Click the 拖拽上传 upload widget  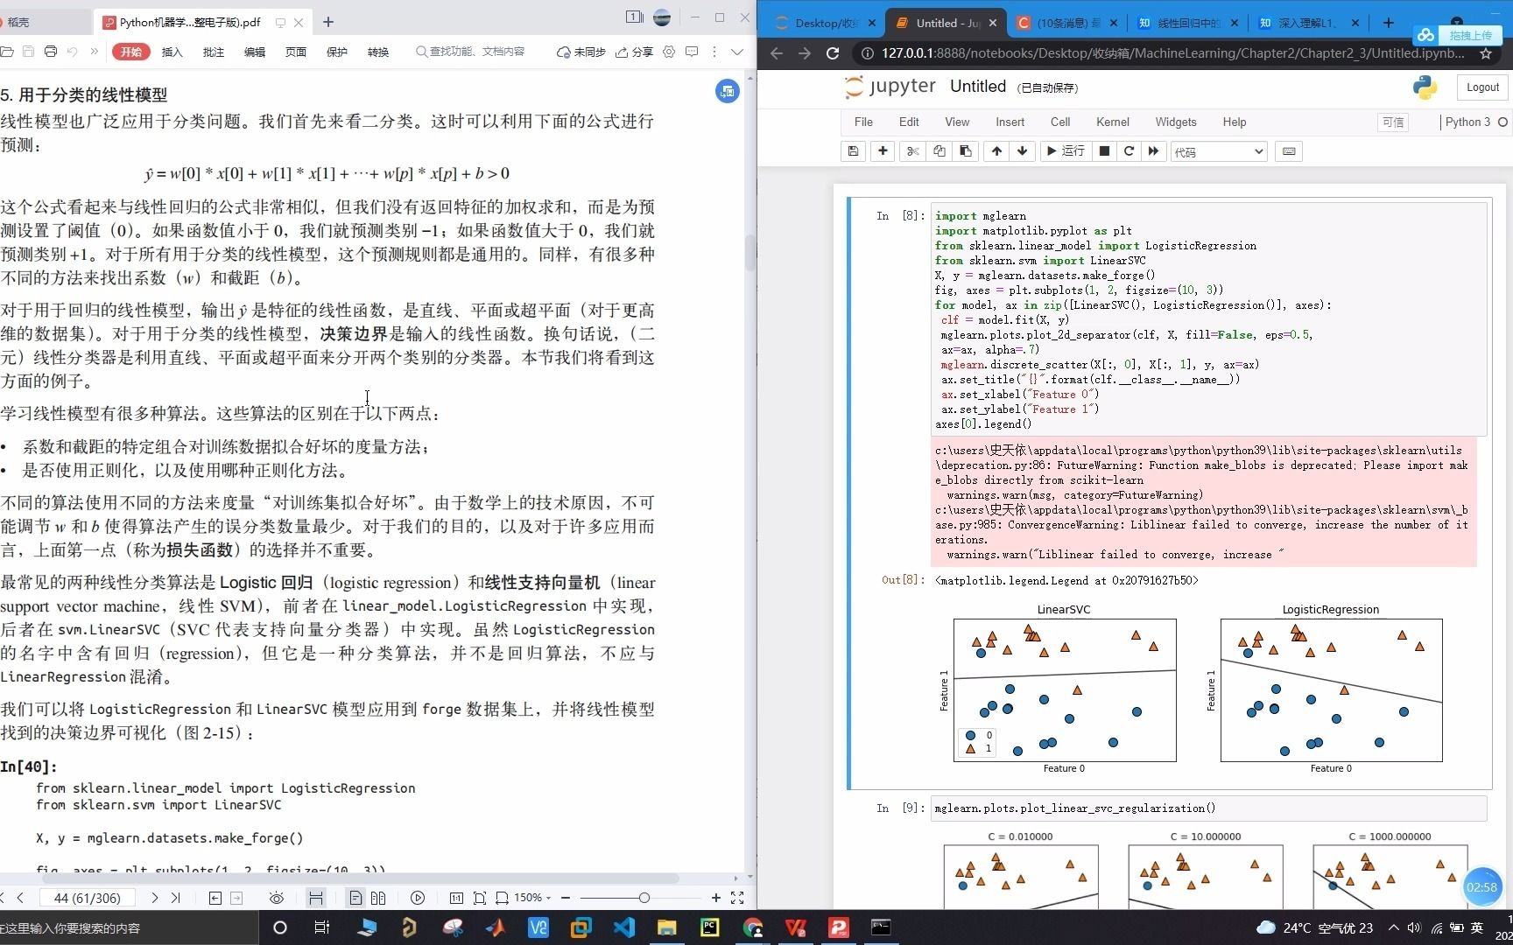pyautogui.click(x=1457, y=35)
